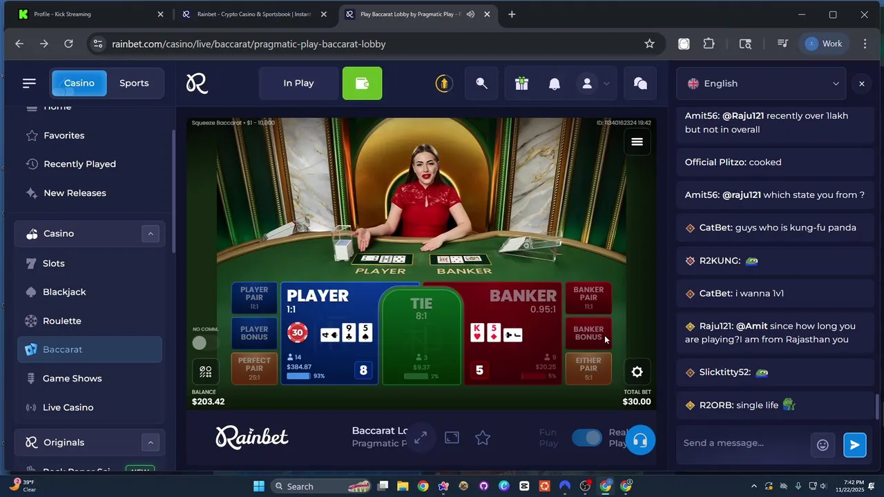Toggle Fun Play / Real Play switch
The width and height of the screenshot is (884, 497).
coord(587,438)
